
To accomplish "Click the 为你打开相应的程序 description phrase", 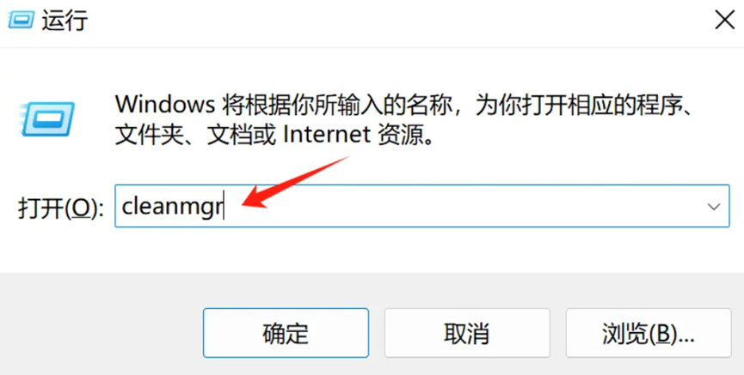I will pyautogui.click(x=575, y=104).
